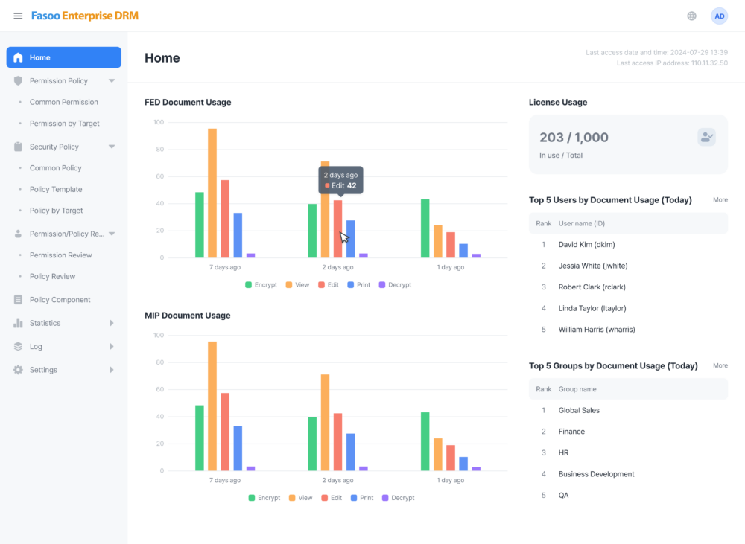Click the Log layers icon

click(x=18, y=347)
